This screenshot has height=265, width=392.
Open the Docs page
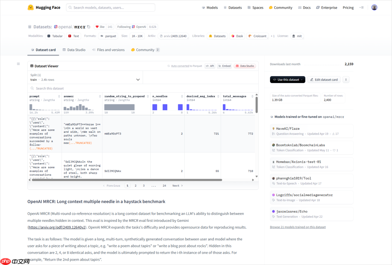click(304, 8)
